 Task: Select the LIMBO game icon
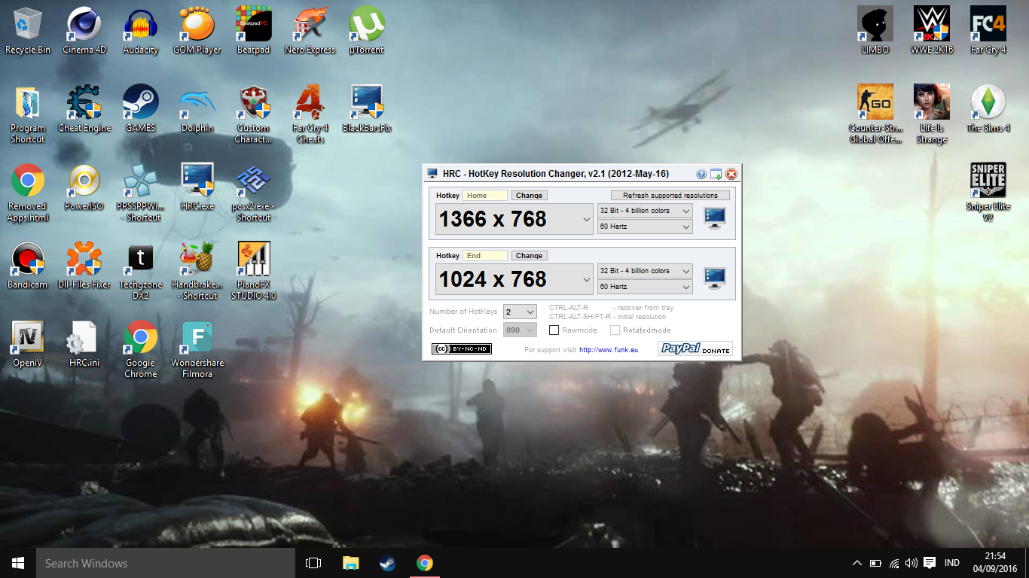(x=875, y=31)
